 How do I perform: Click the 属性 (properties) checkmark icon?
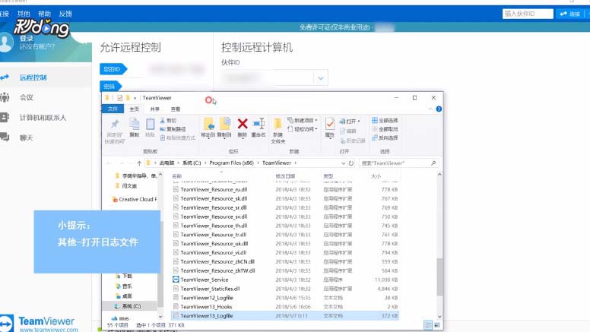(x=330, y=124)
